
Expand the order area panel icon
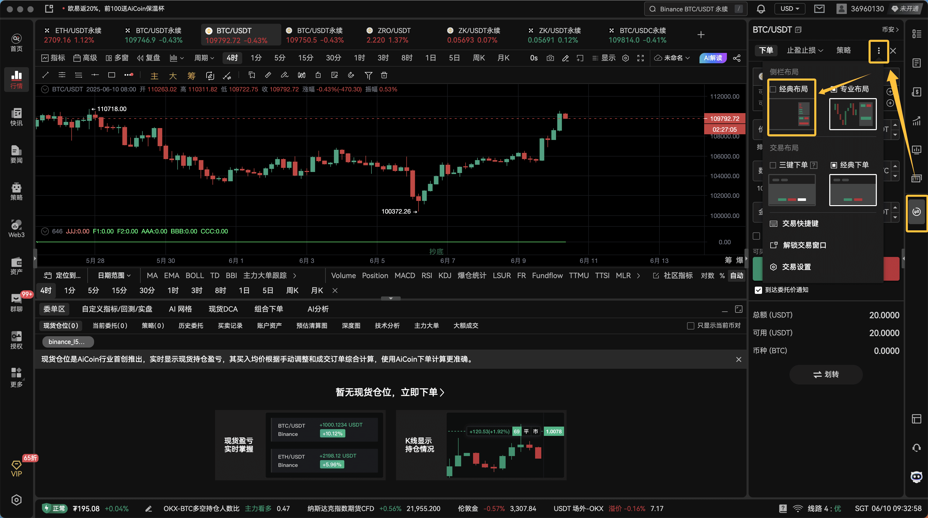pos(739,309)
